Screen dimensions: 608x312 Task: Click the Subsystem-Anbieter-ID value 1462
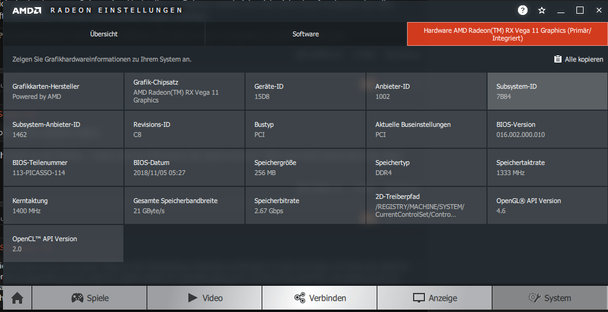coord(20,135)
